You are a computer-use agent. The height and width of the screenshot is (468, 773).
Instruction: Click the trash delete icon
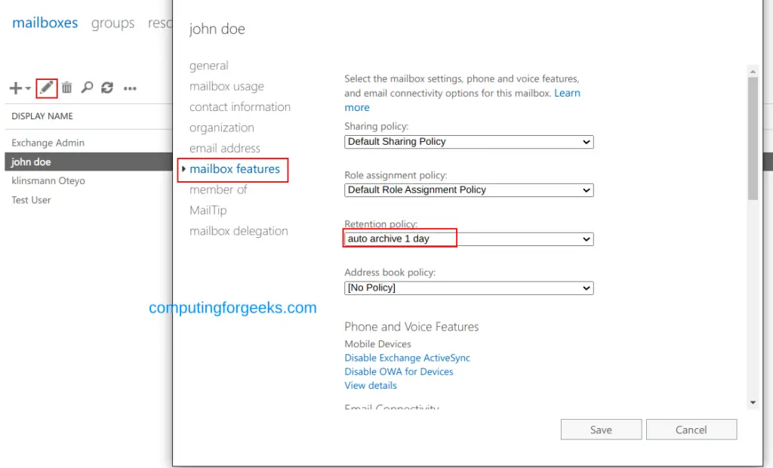coord(67,88)
